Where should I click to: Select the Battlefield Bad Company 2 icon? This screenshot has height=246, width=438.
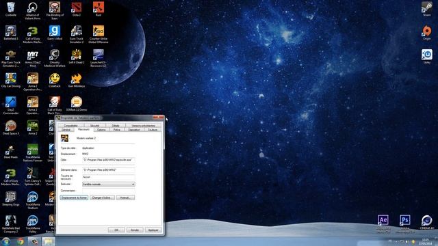[11, 224]
